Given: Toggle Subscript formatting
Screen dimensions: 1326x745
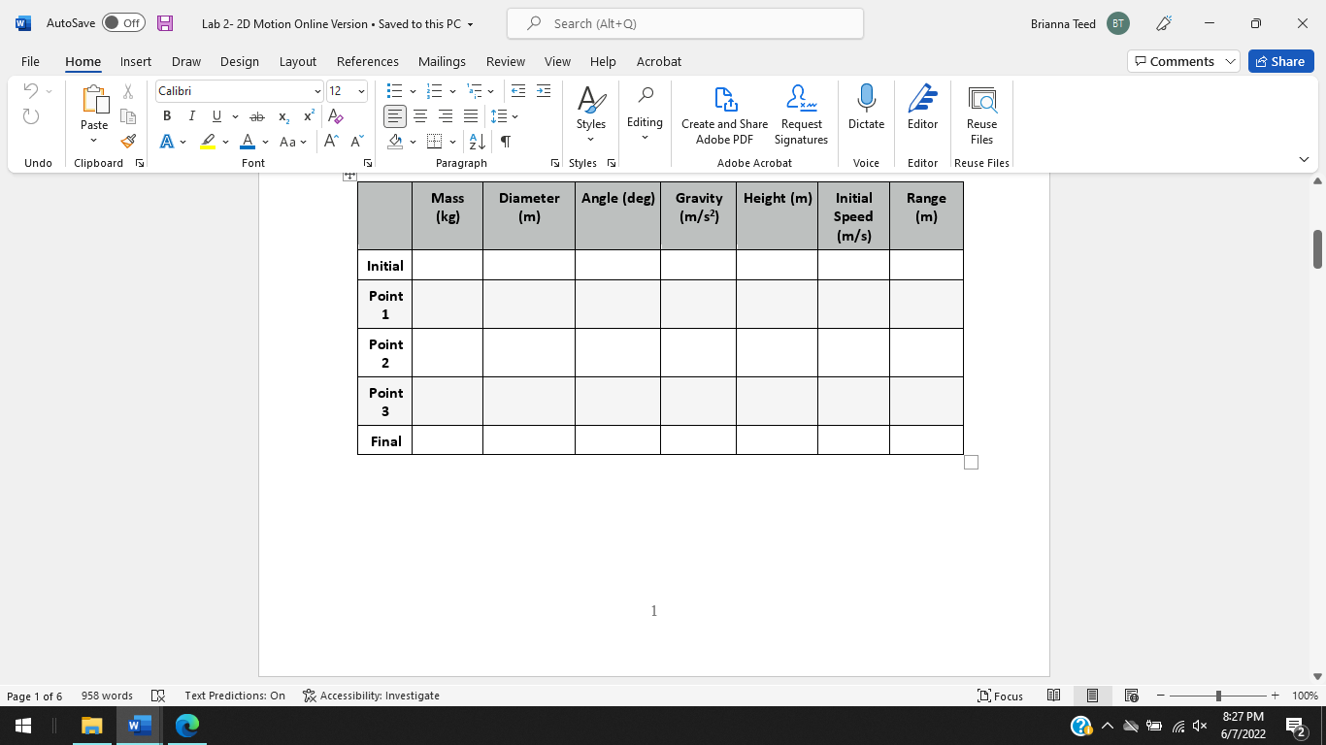Looking at the screenshot, I should pos(283,116).
